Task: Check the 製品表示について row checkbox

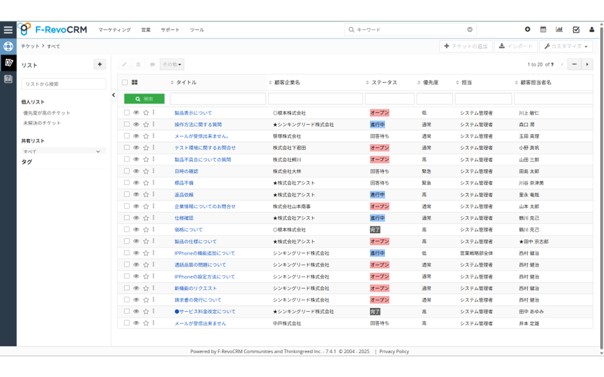Action: pos(126,112)
